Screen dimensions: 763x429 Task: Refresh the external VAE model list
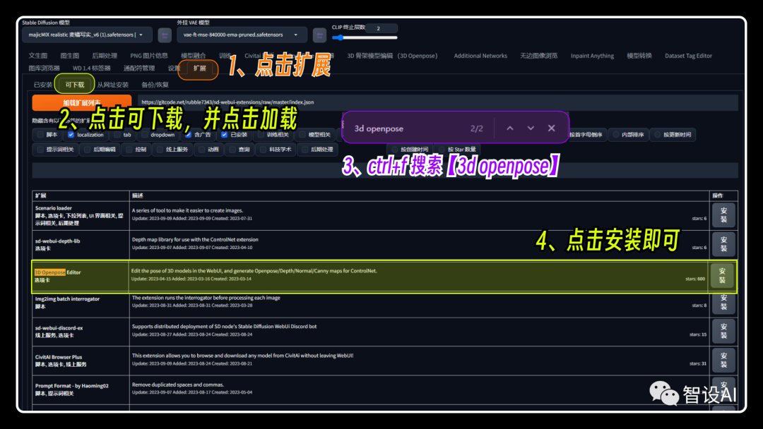319,35
